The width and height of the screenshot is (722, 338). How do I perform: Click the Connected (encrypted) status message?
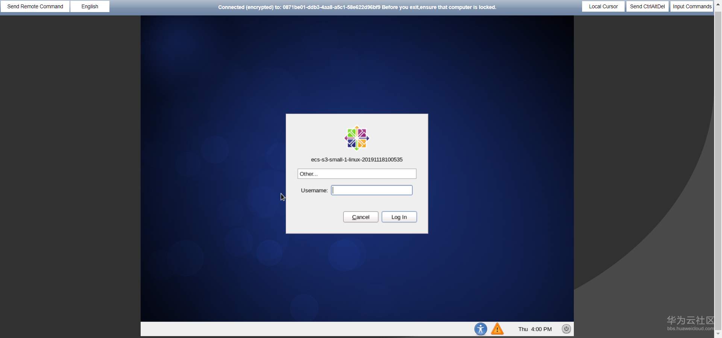357,7
